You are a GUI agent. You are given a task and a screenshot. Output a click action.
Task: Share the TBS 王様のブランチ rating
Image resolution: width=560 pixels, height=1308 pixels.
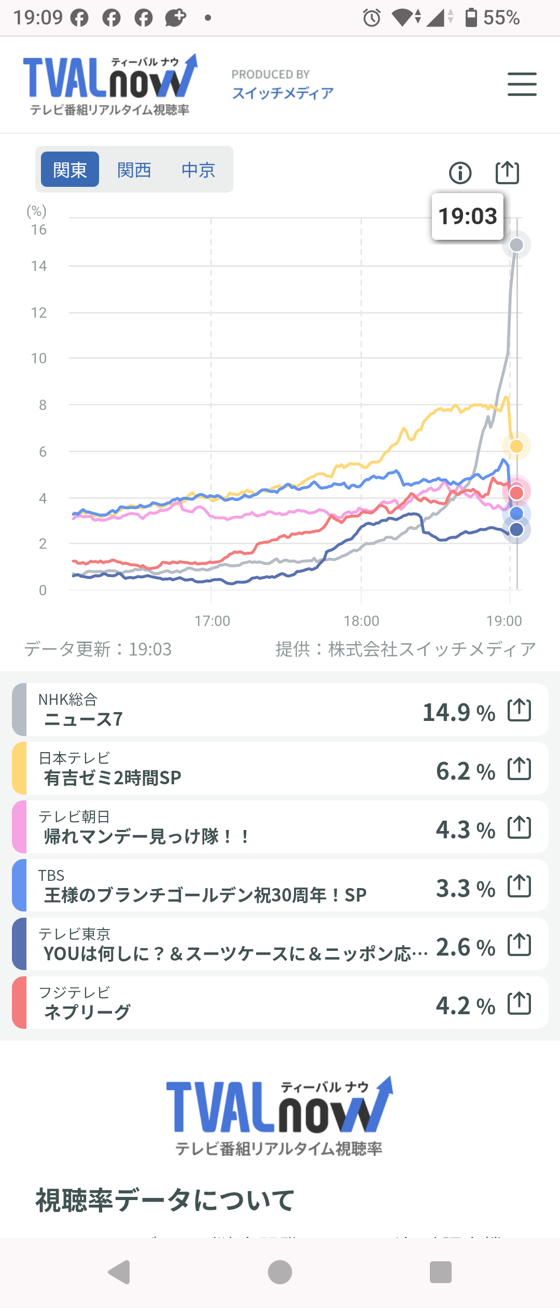click(519, 886)
